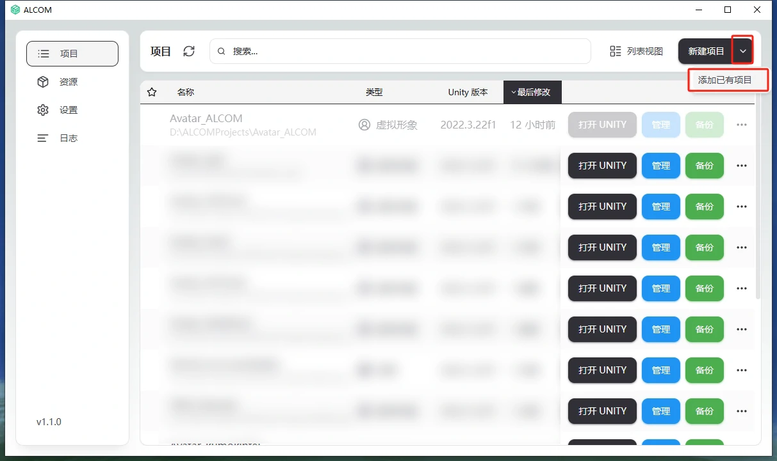This screenshot has width=777, height=461.
Task: Click 打开 UNITY for Avatar_ALCOM project
Action: click(602, 125)
